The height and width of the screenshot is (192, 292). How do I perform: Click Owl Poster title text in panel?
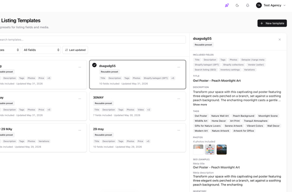click(217, 81)
